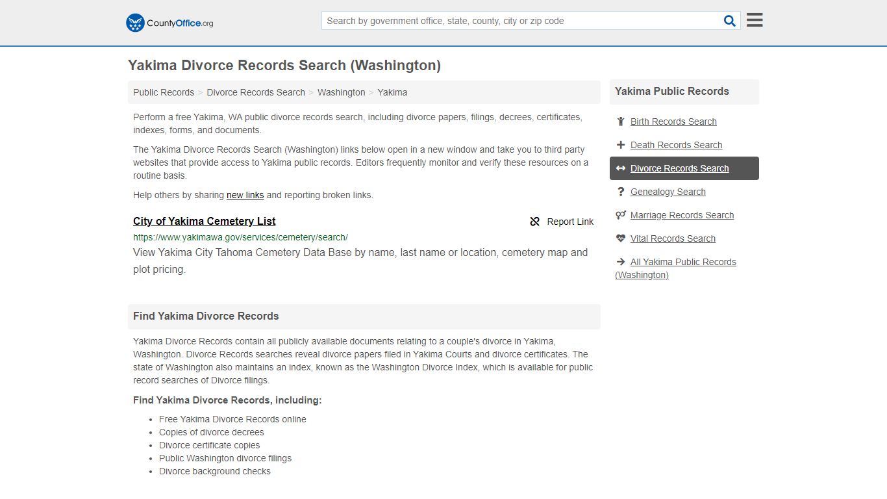Click the Death Records cross icon
This screenshot has height=499, width=887.
coord(621,145)
